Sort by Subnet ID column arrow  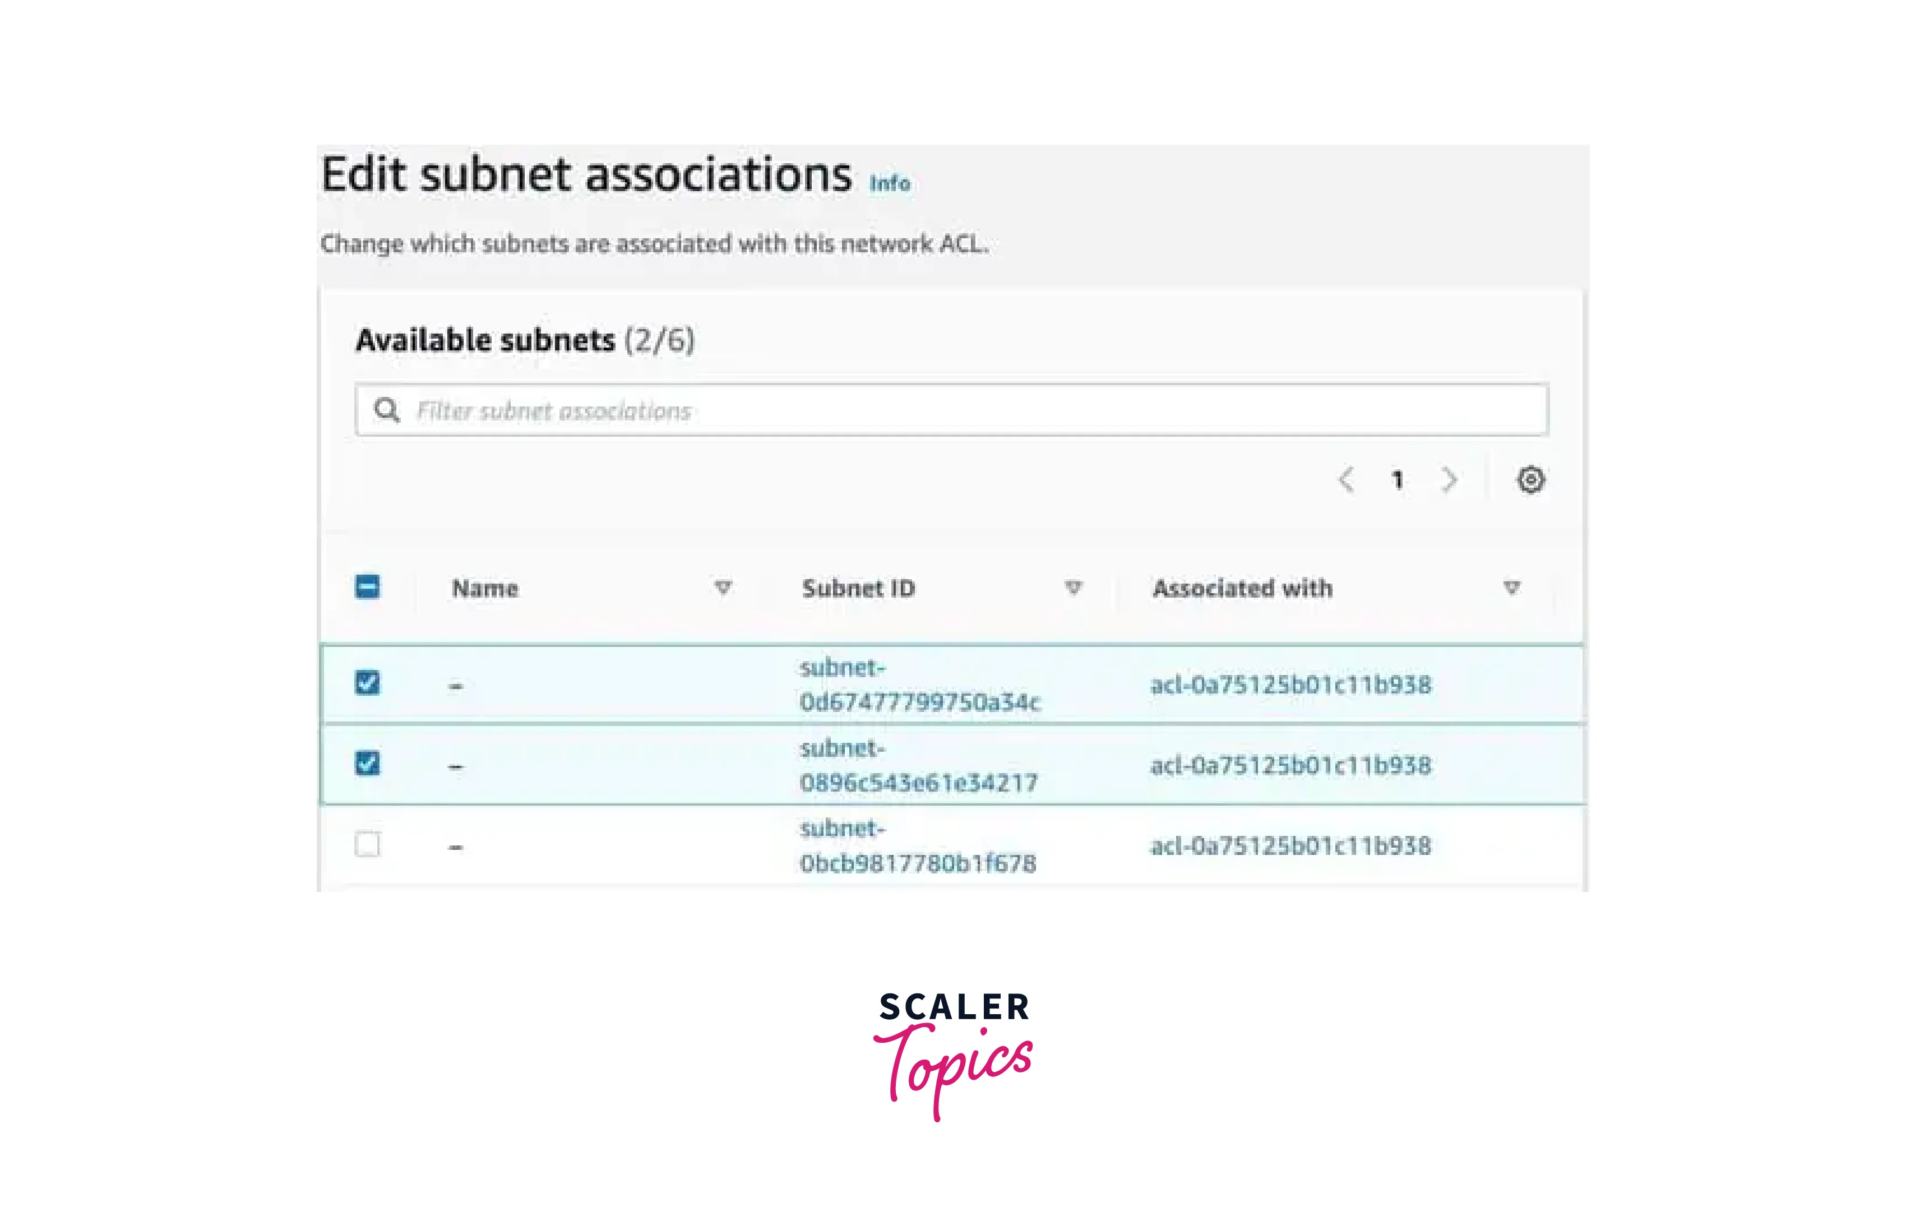[1073, 588]
